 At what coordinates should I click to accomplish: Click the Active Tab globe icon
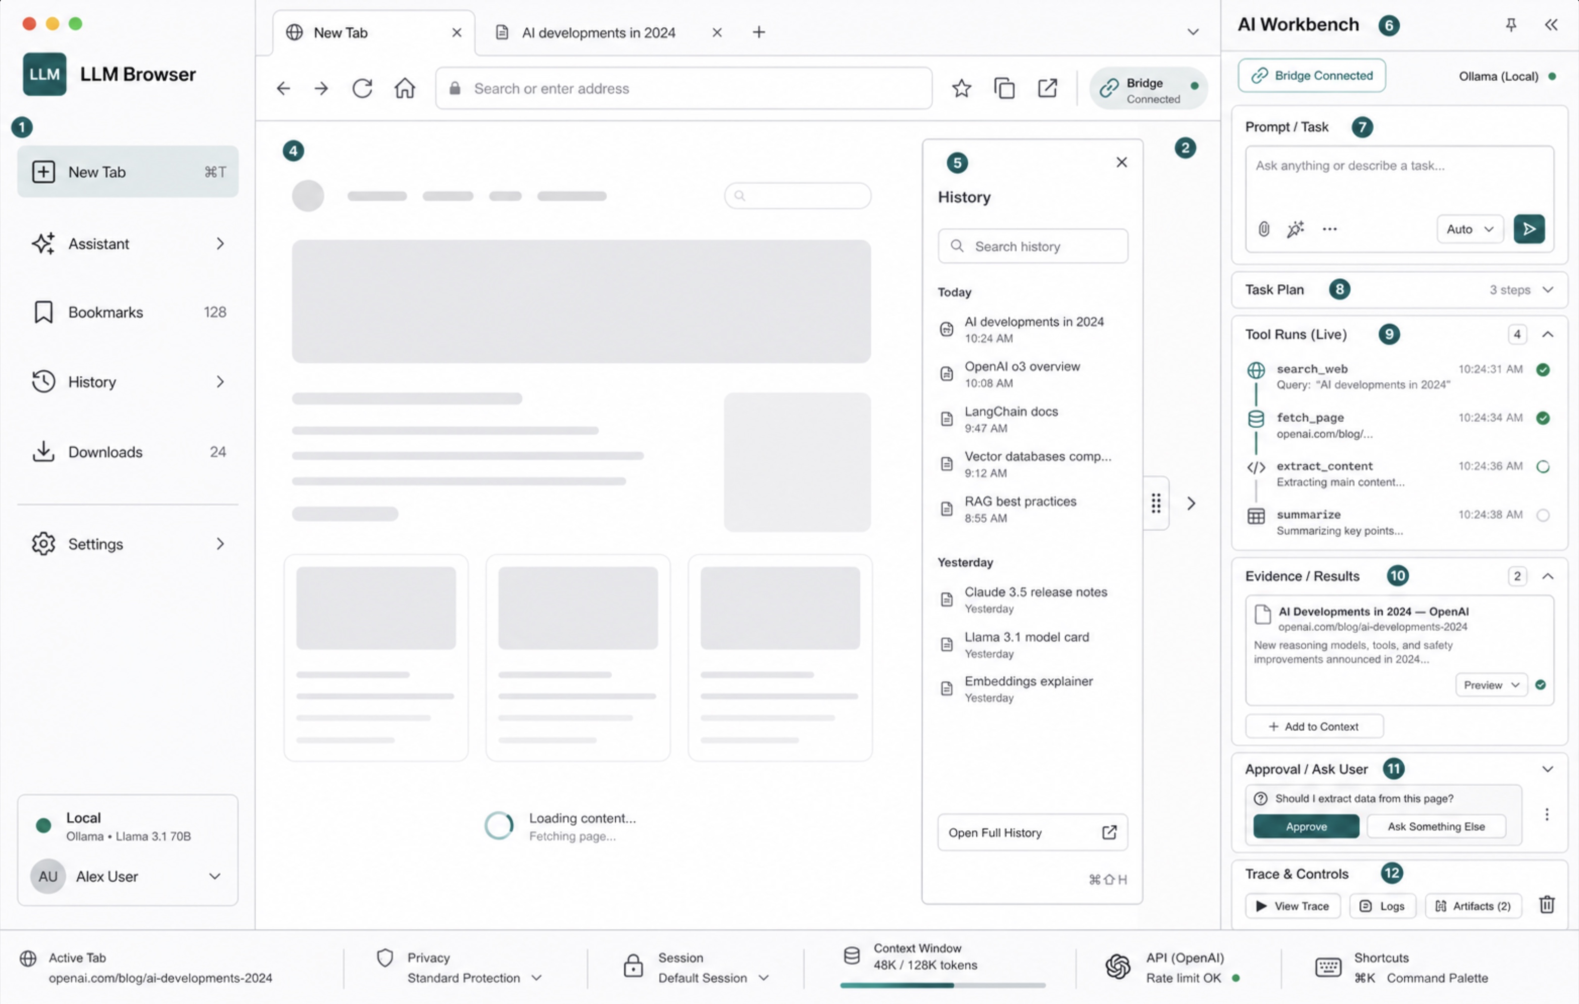click(x=28, y=958)
